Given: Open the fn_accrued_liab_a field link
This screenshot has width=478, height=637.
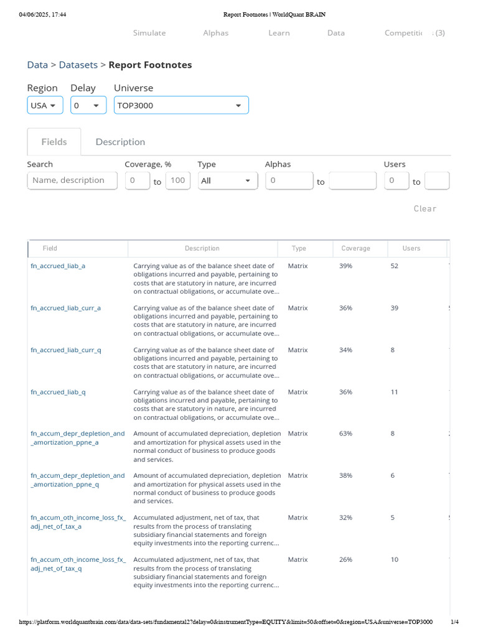Looking at the screenshot, I should [58, 266].
